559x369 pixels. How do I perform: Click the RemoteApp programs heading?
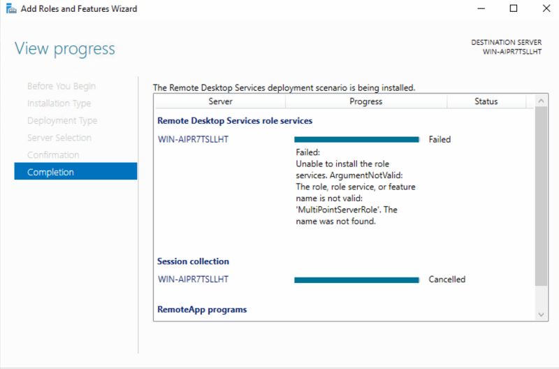[x=202, y=310]
